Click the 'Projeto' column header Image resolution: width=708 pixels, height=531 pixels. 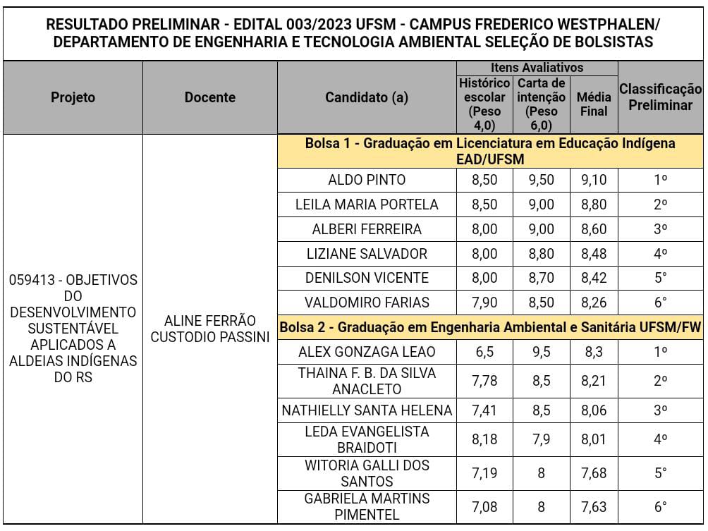[x=73, y=97]
